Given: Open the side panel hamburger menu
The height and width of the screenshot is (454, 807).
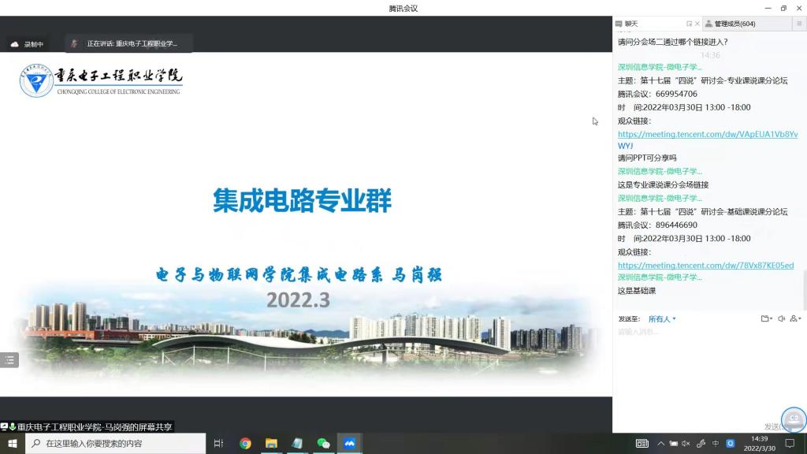Looking at the screenshot, I should 799,24.
